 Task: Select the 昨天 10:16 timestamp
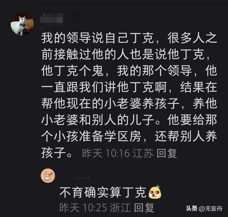pyautogui.click(x=106, y=153)
